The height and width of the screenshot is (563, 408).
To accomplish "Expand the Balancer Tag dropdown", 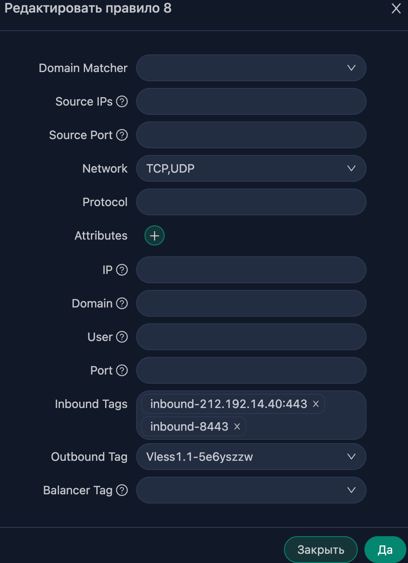I will [x=251, y=490].
